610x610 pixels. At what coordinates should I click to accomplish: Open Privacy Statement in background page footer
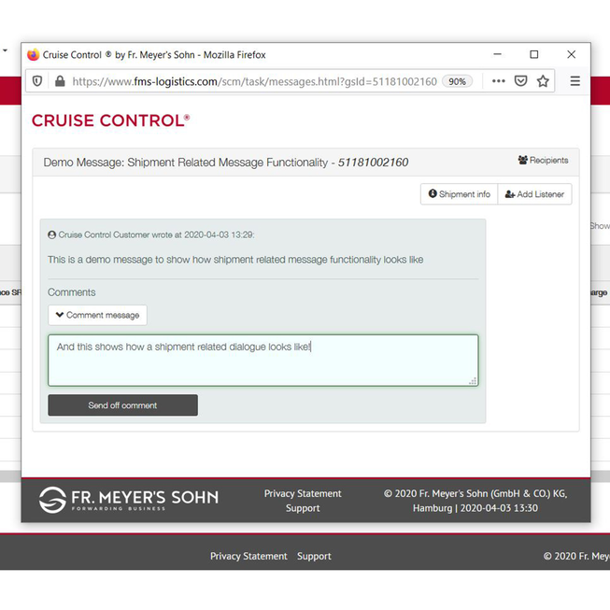(x=248, y=556)
